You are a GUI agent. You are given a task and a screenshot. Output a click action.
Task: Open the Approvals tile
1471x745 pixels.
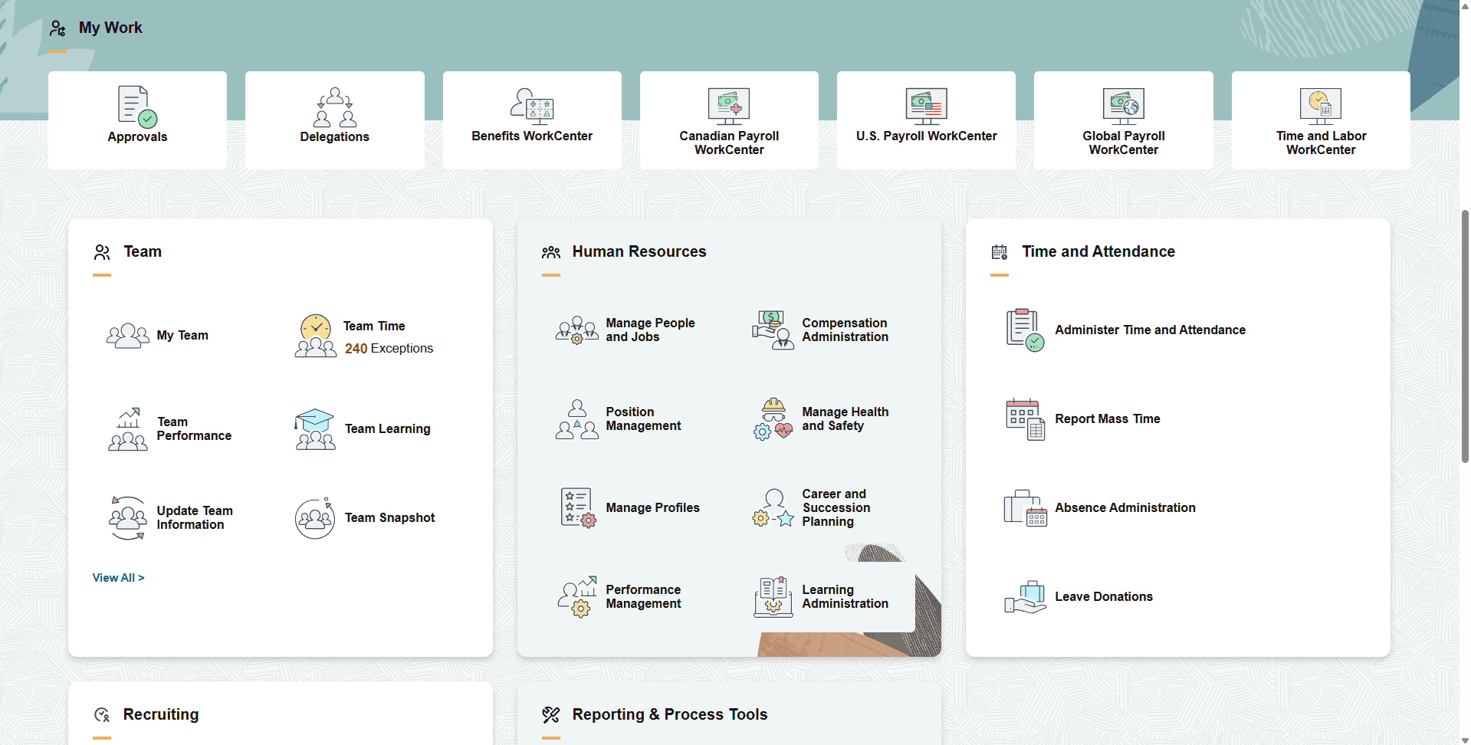(136, 120)
